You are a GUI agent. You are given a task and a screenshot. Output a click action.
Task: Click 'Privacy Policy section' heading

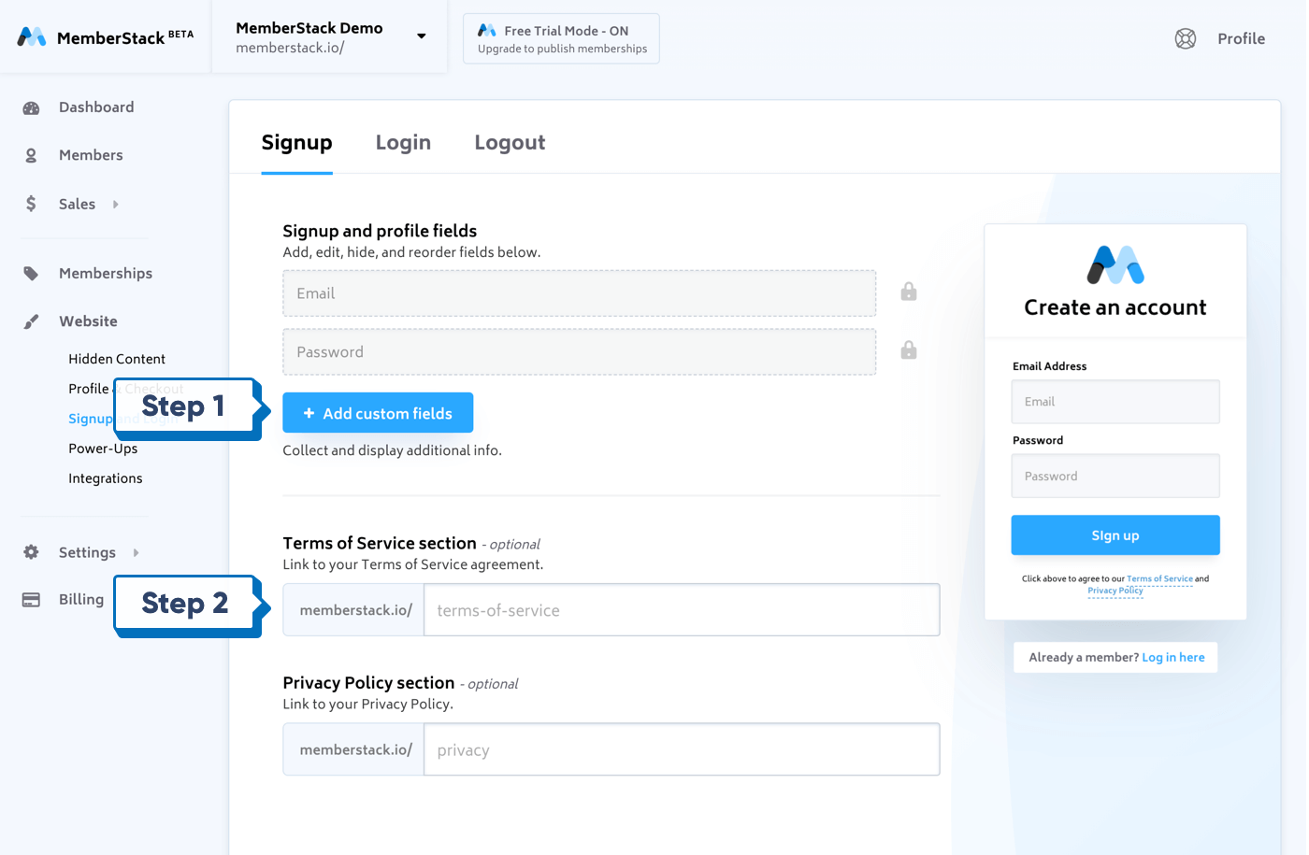[x=368, y=683]
